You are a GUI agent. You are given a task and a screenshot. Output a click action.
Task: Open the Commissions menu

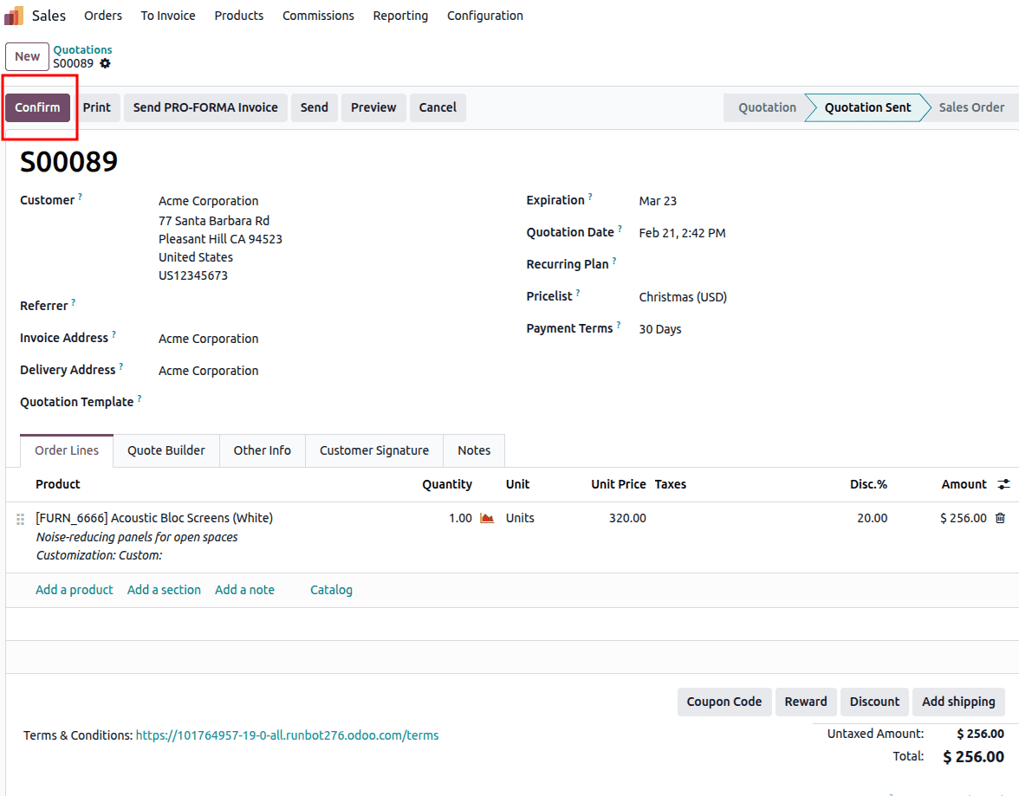pyautogui.click(x=318, y=16)
